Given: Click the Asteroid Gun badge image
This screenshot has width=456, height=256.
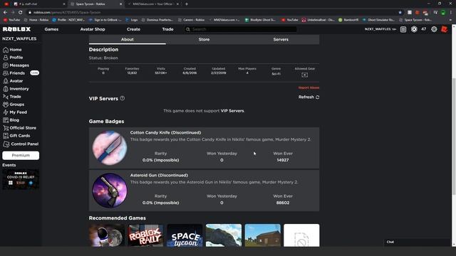Looking at the screenshot, I should click(110, 191).
